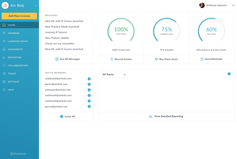Click the Airbnb logo icon
This screenshot has width=237, height=159.
[5, 6]
